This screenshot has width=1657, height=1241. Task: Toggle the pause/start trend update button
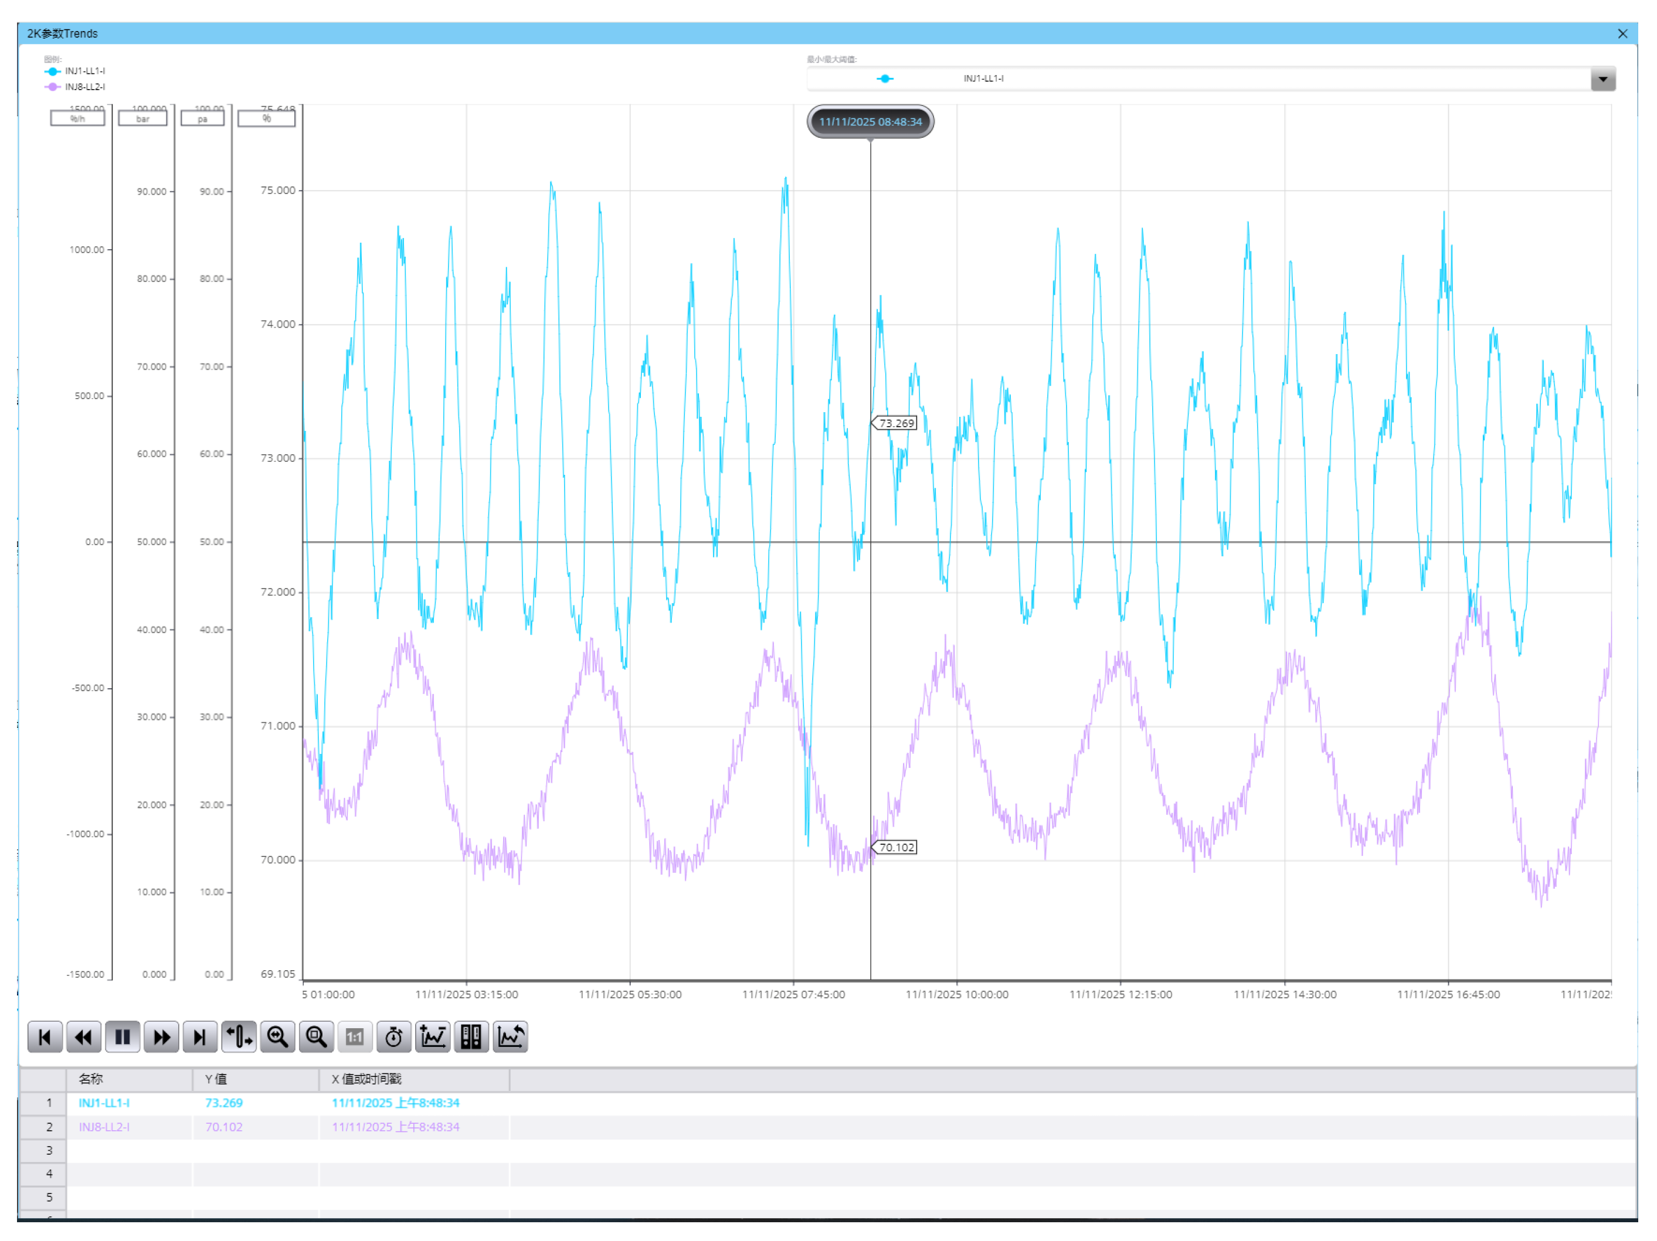[x=123, y=1037]
